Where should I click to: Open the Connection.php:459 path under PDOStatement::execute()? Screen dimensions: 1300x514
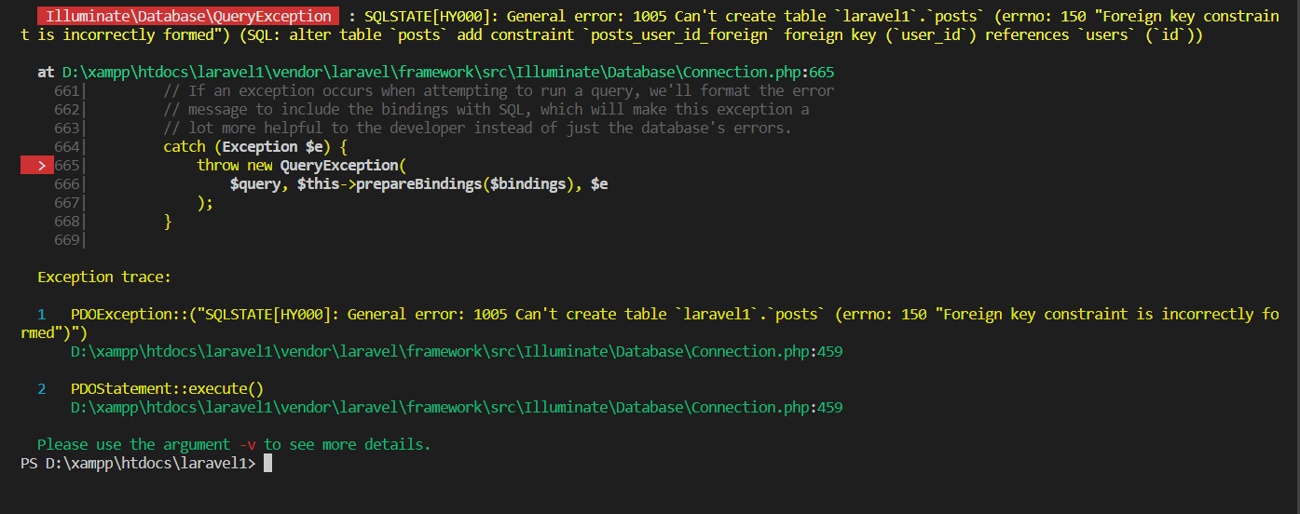pyautogui.click(x=457, y=407)
